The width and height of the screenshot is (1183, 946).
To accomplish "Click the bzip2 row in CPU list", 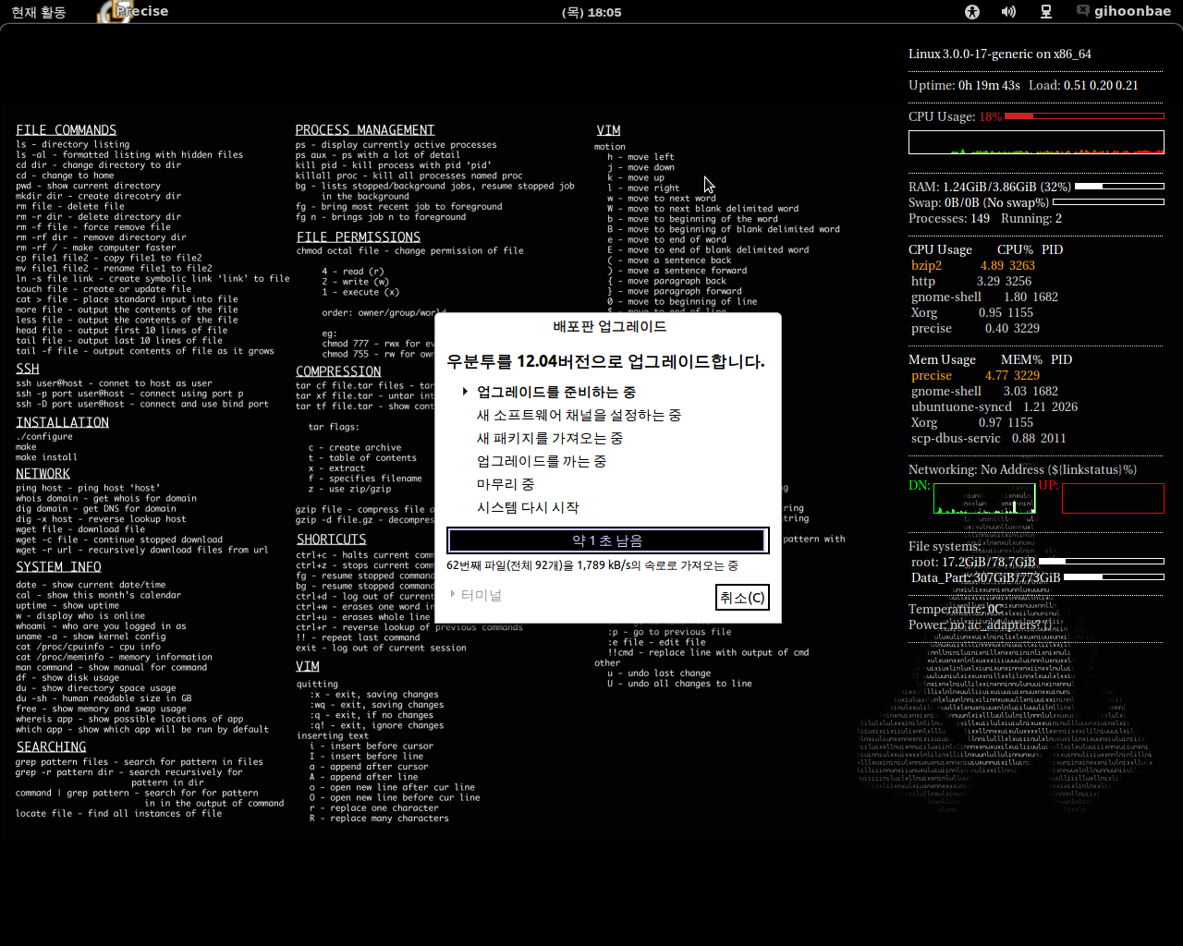I will (x=973, y=265).
